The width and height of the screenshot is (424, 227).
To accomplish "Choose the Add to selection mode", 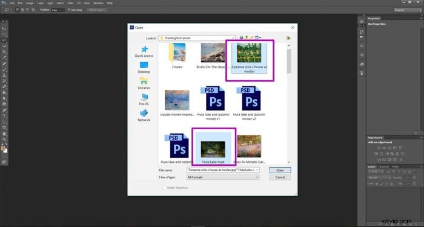I will 23,10.
